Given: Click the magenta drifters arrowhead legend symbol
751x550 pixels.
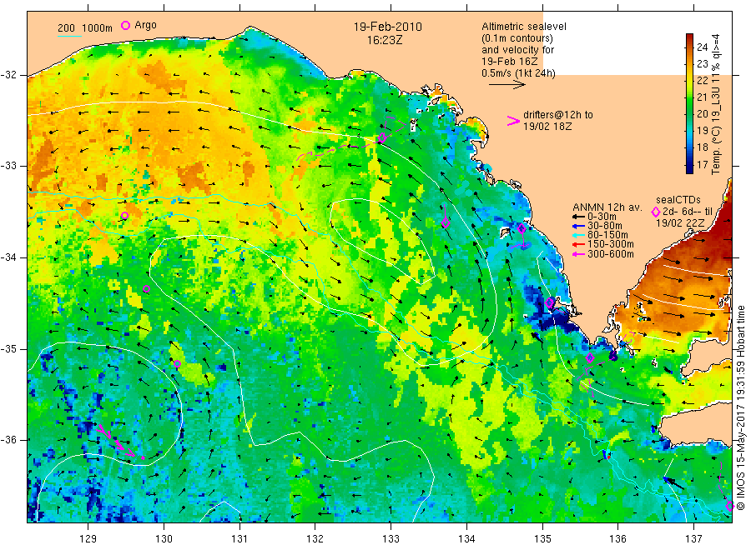Looking at the screenshot, I should pyautogui.click(x=513, y=121).
